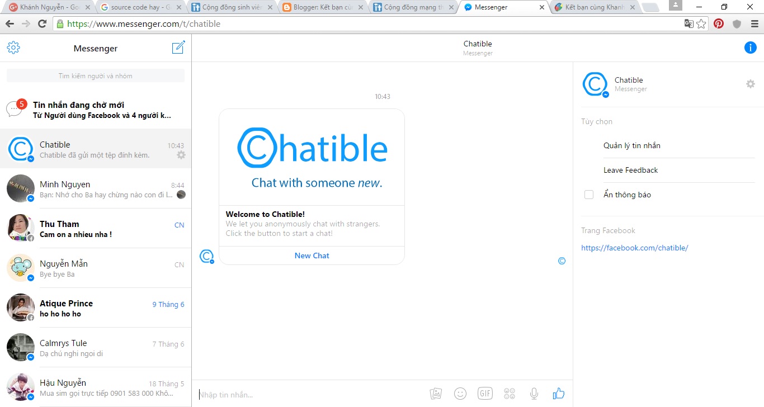Click microphone voice message icon
This screenshot has width=764, height=407.
click(x=534, y=394)
